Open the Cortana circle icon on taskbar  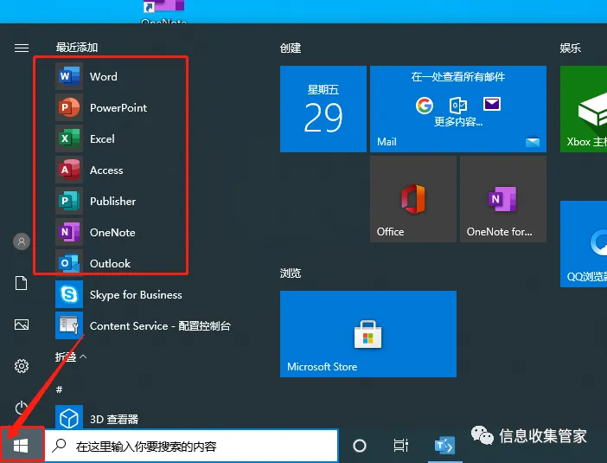coord(360,446)
